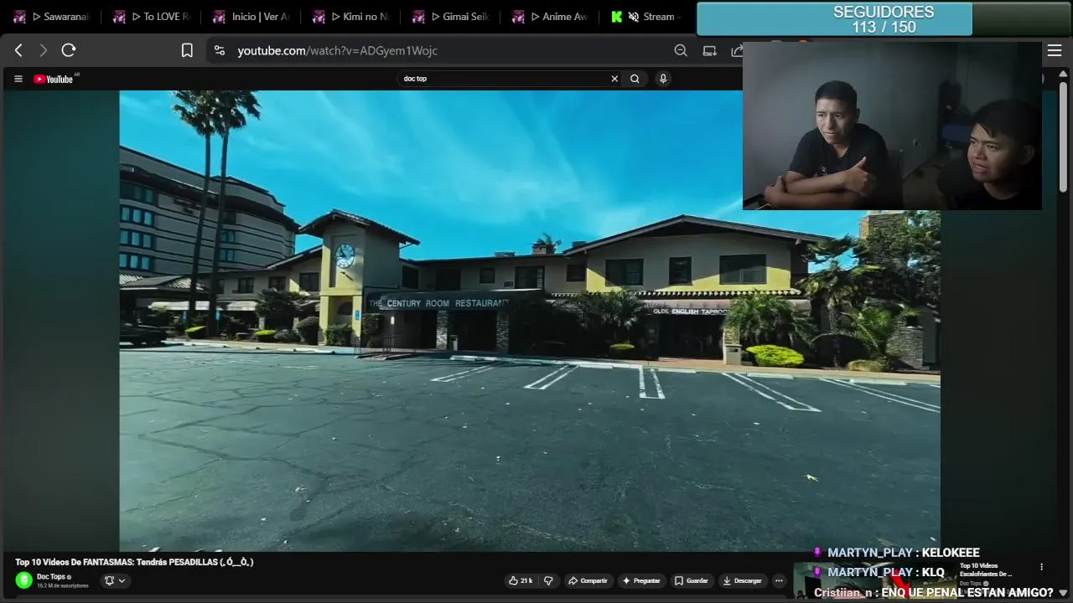
Task: Switch to the Sawaranai tab
Action: point(52,17)
